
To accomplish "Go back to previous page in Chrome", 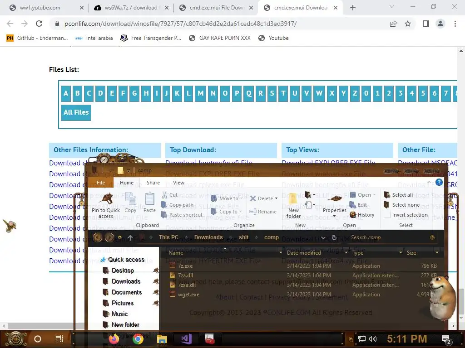I will (10, 24).
